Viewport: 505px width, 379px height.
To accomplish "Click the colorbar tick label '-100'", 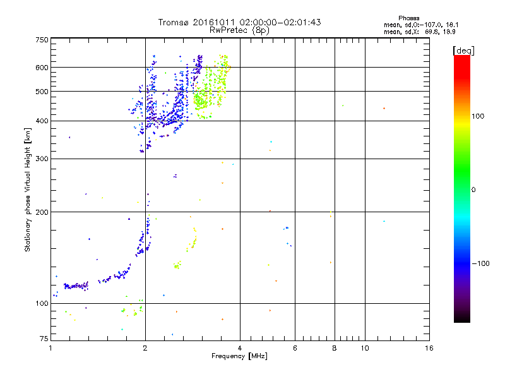I will coord(480,263).
